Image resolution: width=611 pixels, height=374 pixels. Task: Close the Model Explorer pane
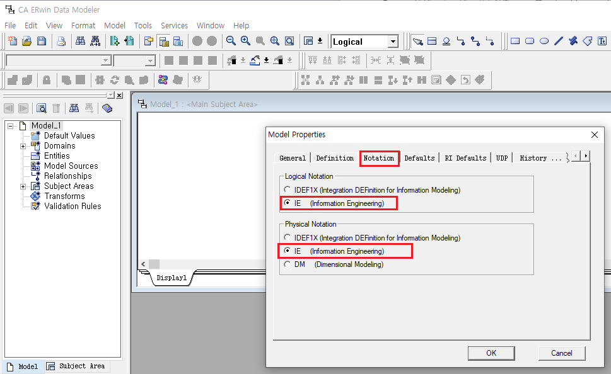click(x=120, y=95)
